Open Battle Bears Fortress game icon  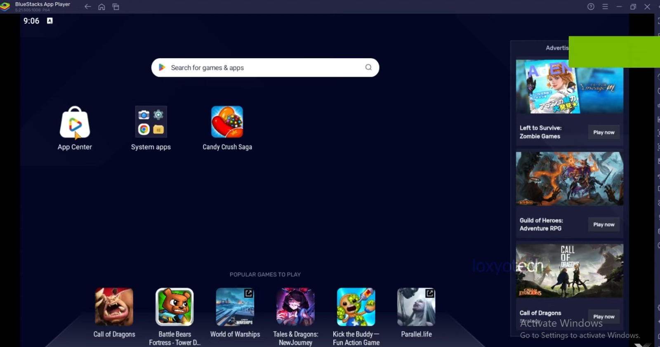coord(174,307)
